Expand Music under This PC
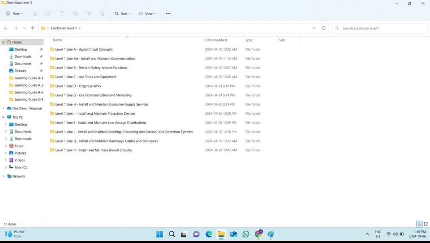430x243 pixels. click(6, 146)
